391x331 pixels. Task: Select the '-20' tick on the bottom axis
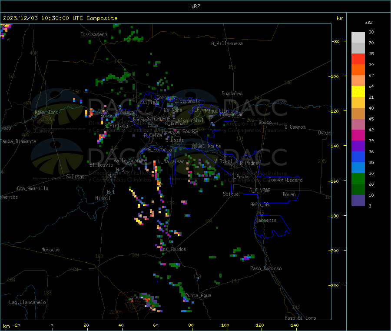pos(16,325)
